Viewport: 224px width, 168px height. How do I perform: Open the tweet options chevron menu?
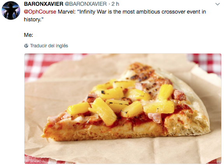click(217, 4)
